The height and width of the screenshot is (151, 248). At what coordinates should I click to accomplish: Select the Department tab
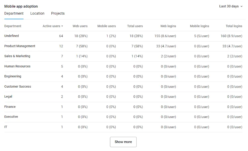coord(14,13)
